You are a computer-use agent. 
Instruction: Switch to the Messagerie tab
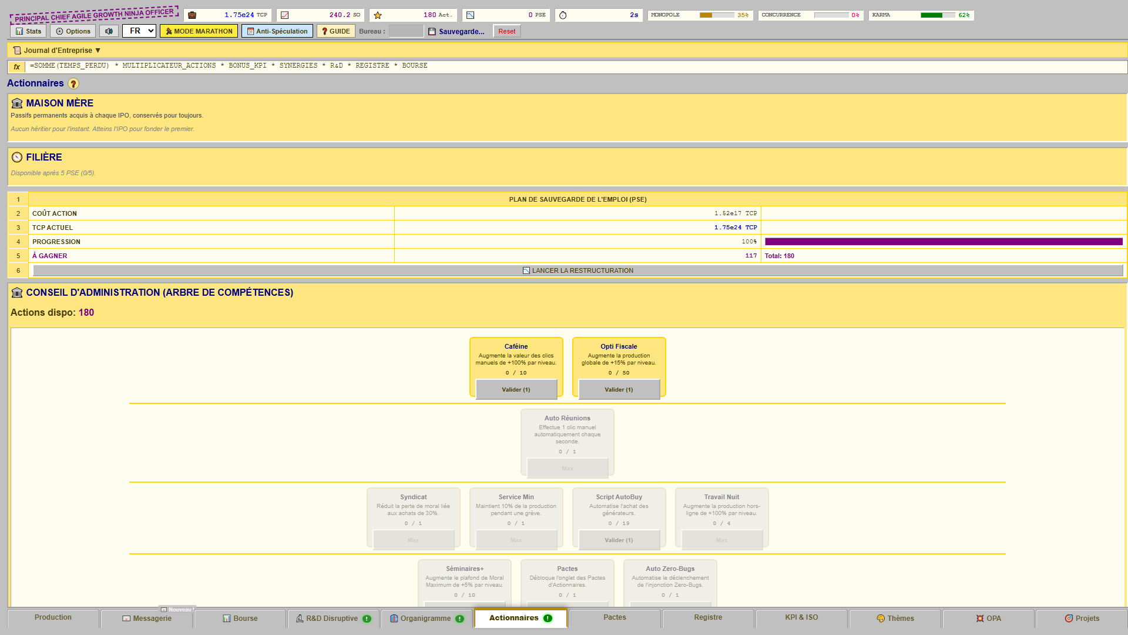pos(147,619)
